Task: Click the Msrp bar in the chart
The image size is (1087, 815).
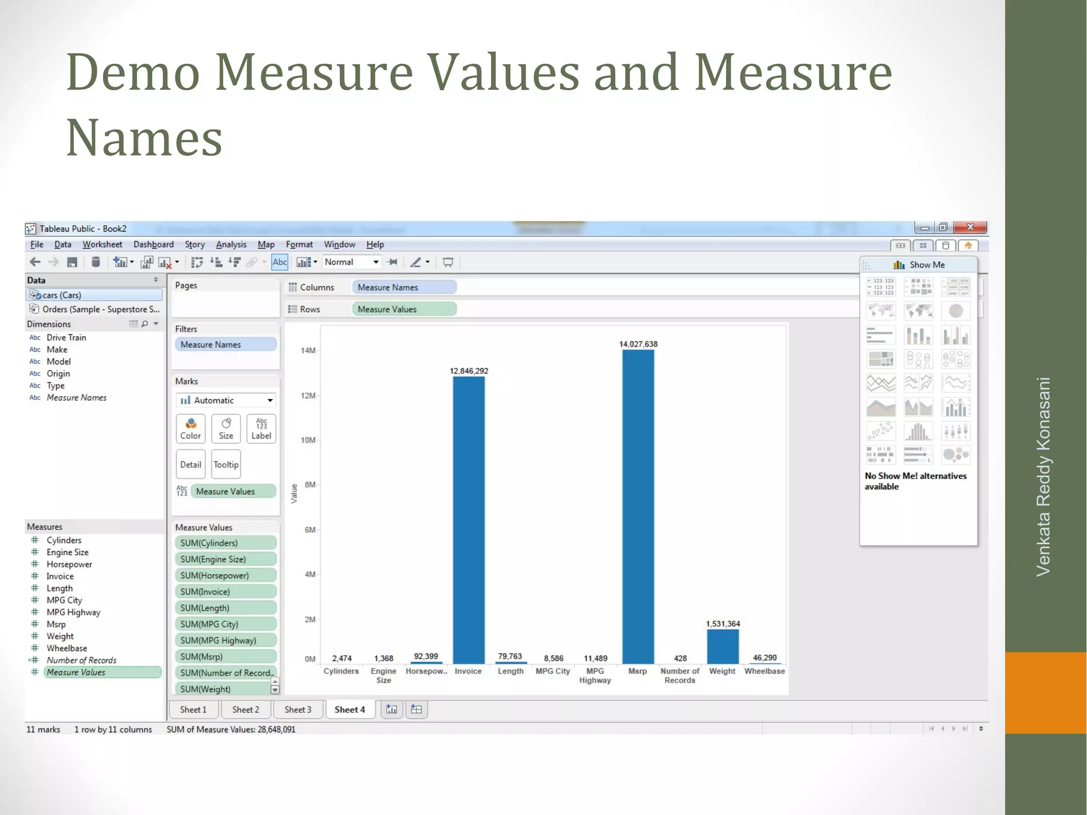Action: click(x=638, y=507)
